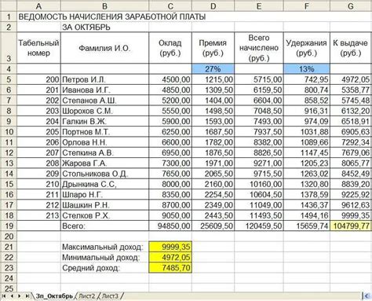Select row 1 header
The height and width of the screenshot is (301, 372).
(x=9, y=17)
